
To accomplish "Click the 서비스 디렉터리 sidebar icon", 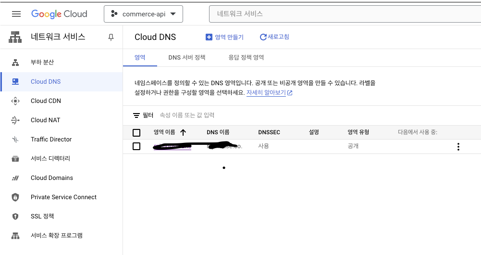I will [15, 158].
